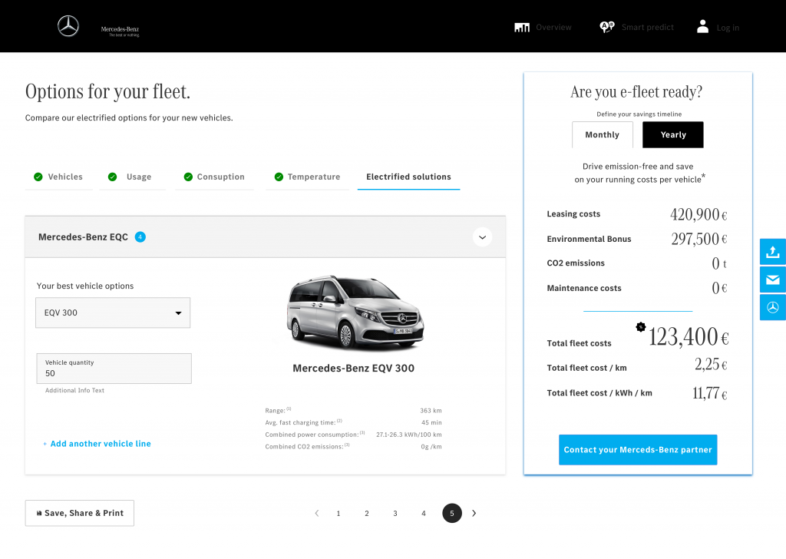Click the blue badge showing 4
This screenshot has width=786, height=559.
(140, 237)
